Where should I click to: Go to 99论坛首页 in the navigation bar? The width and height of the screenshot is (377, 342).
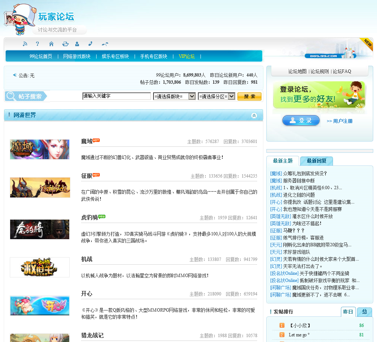41,56
